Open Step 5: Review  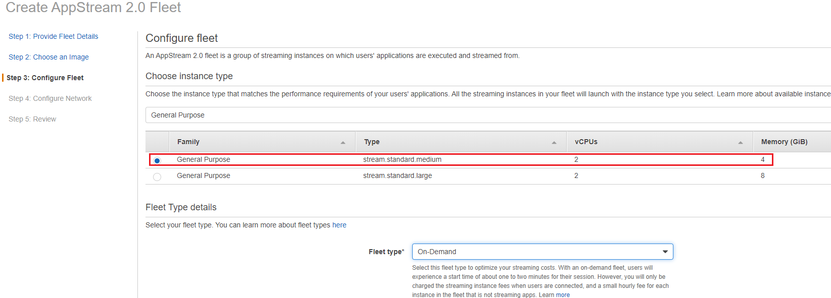(x=32, y=119)
